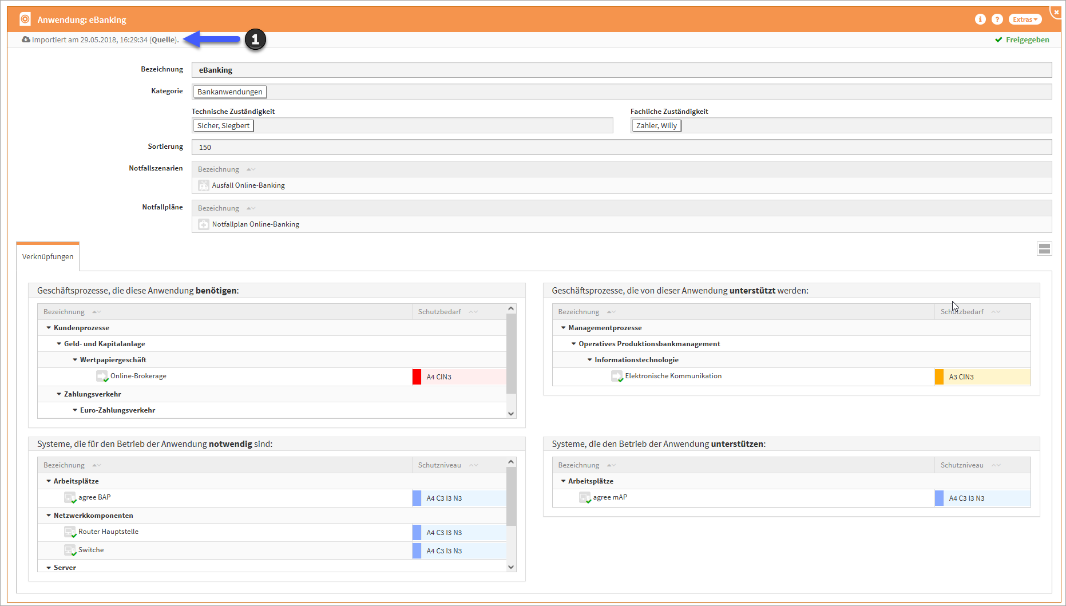Open the Quelle import source link

tap(163, 39)
